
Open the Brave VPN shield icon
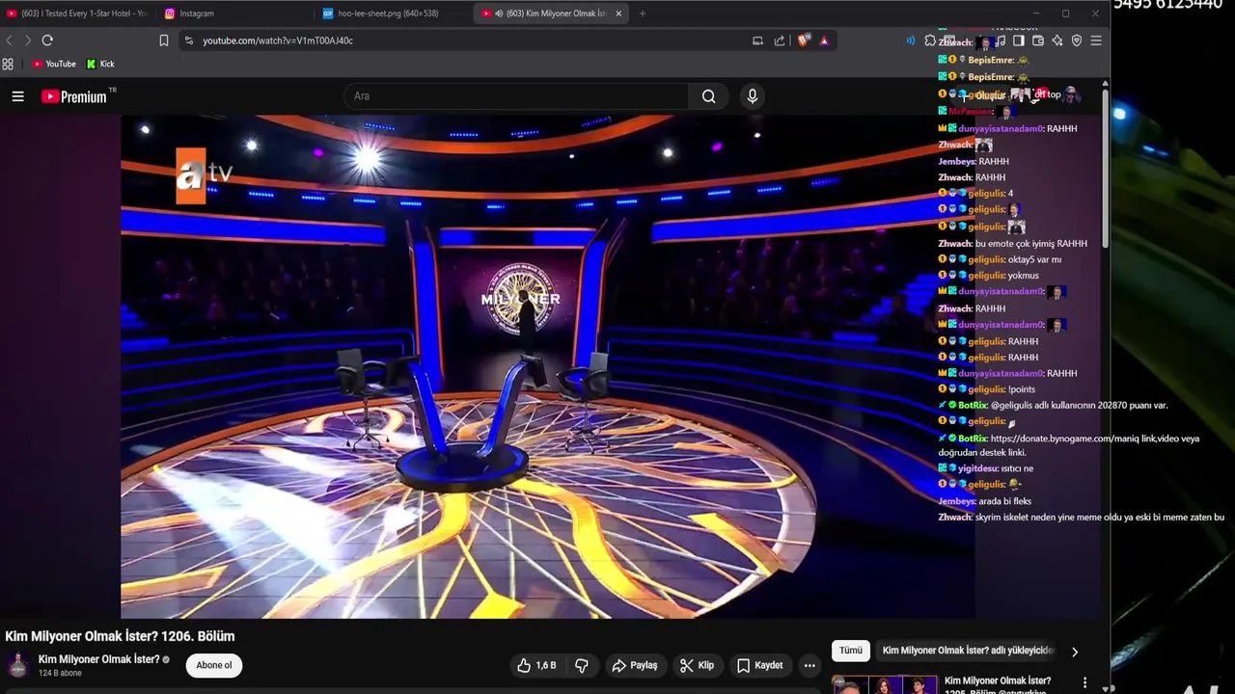[x=1077, y=40]
